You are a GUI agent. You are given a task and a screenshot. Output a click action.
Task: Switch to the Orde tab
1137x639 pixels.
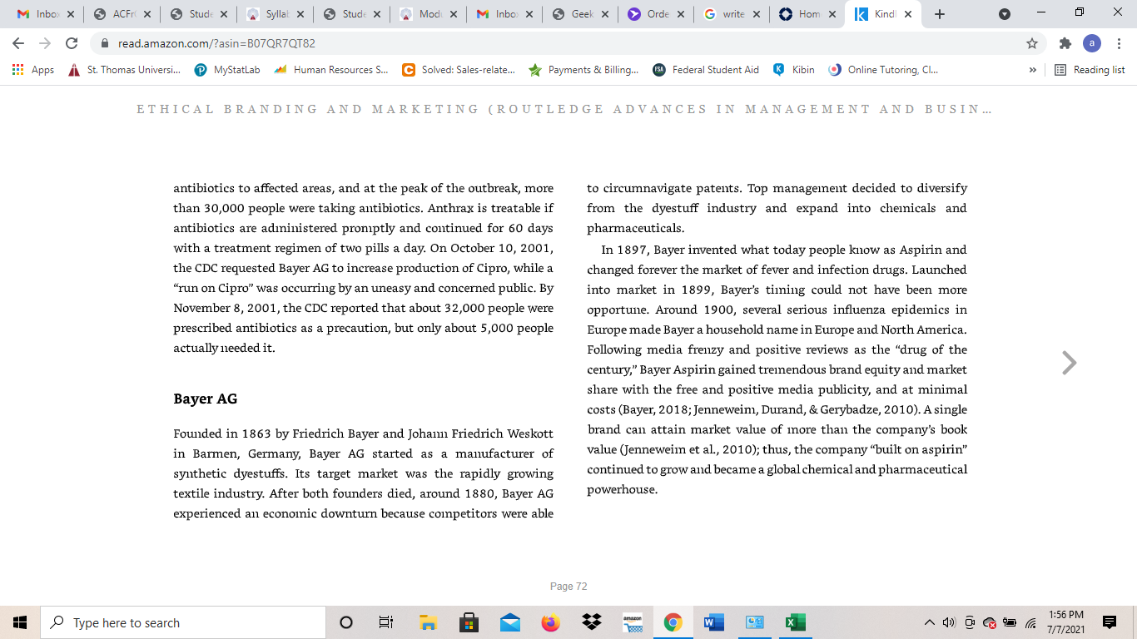[657, 14]
